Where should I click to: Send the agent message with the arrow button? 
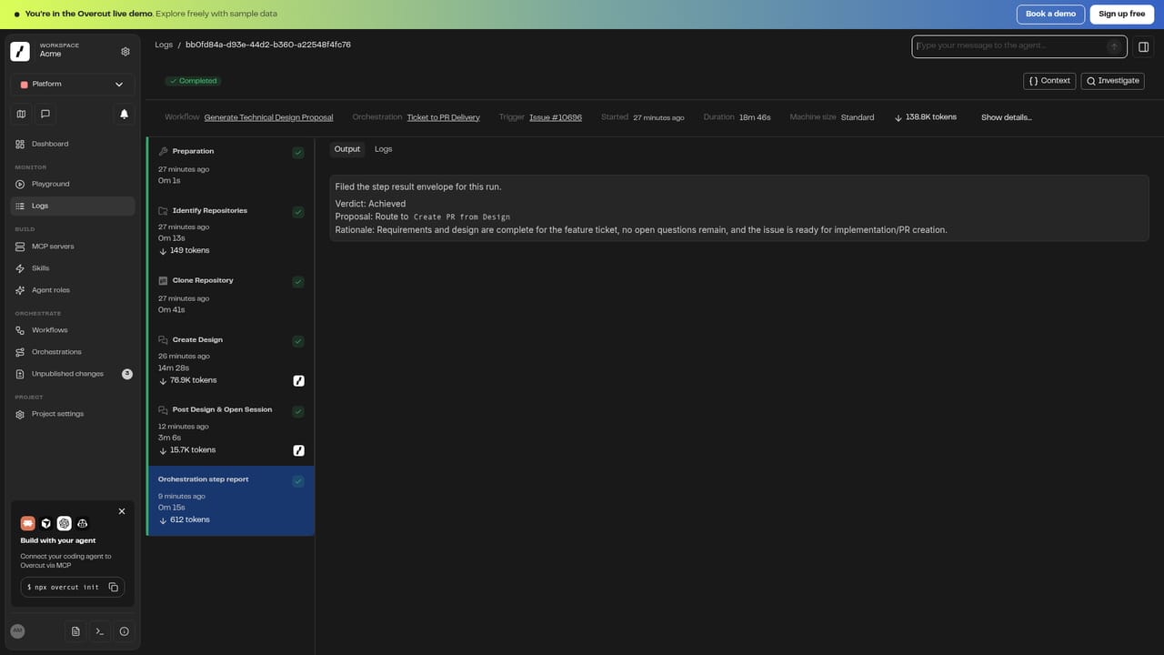pos(1114,46)
